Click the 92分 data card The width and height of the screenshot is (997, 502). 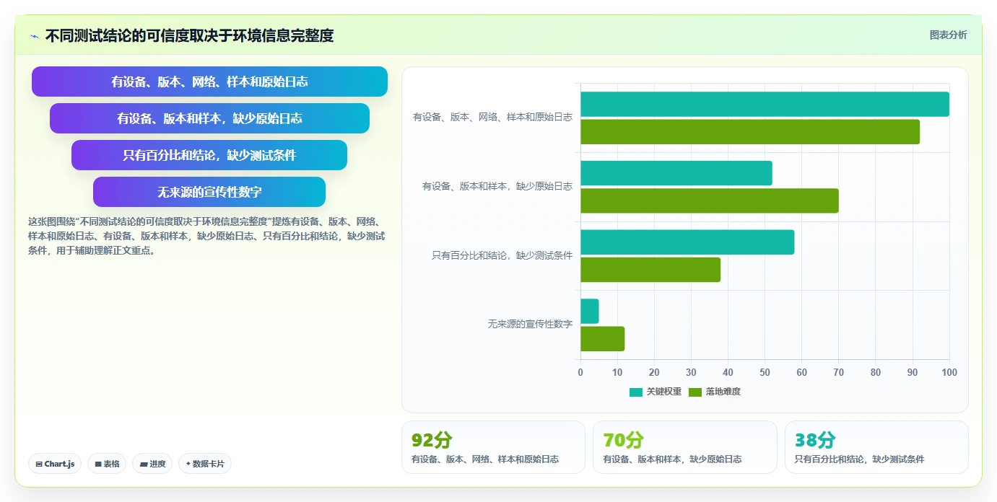tap(493, 447)
